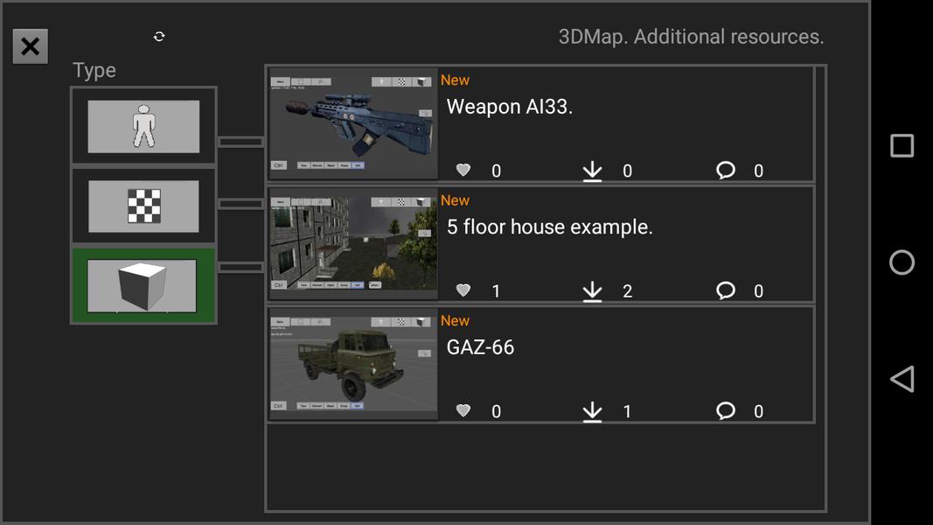Tap the download count 1 on GAZ-66
933x525 pixels.
pyautogui.click(x=627, y=412)
